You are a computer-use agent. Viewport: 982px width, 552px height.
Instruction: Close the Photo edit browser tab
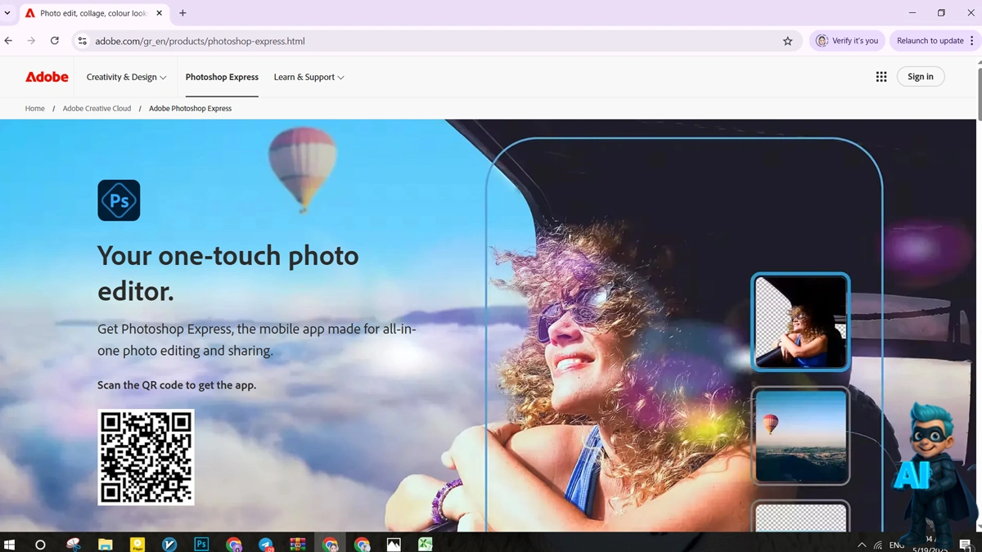[x=160, y=13]
